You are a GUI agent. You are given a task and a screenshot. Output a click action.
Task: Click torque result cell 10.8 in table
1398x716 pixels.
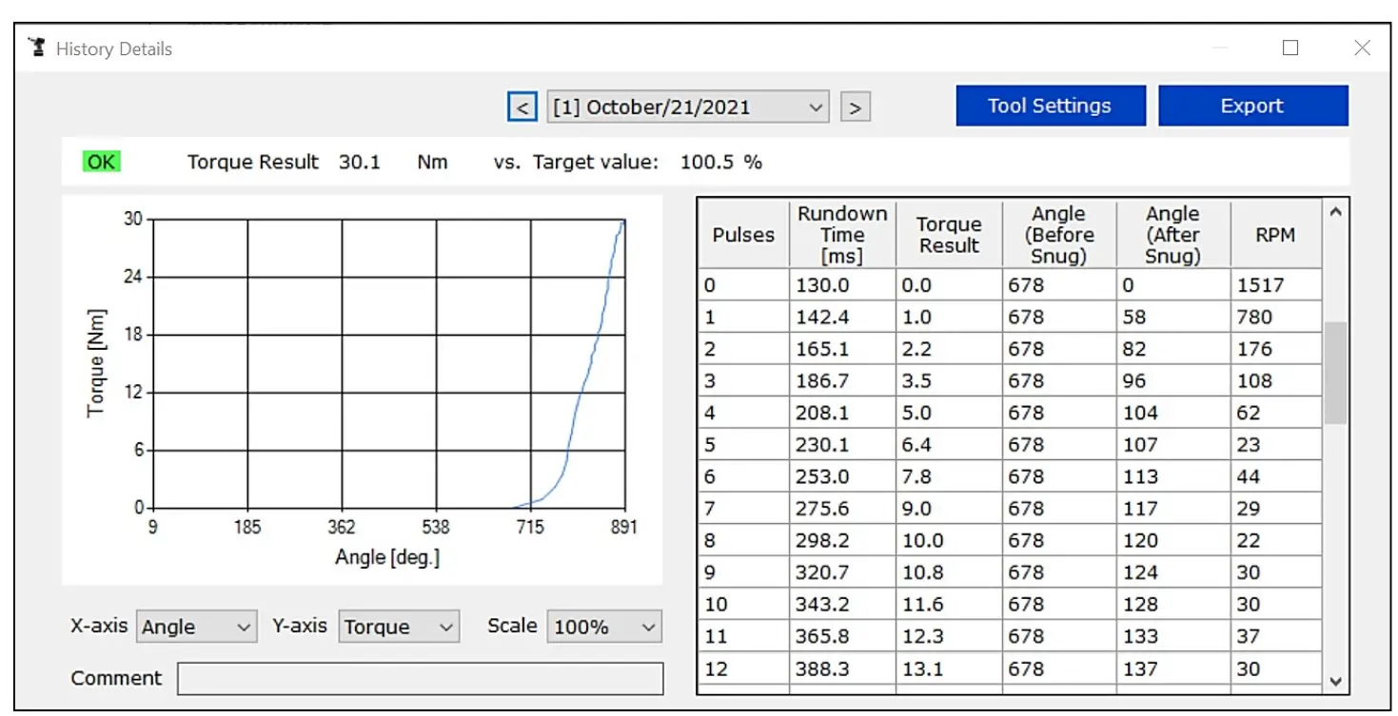(x=949, y=572)
